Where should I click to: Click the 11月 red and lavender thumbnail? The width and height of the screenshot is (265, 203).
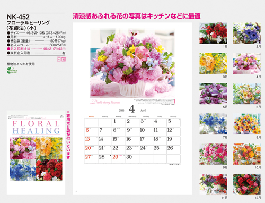tap(213, 184)
